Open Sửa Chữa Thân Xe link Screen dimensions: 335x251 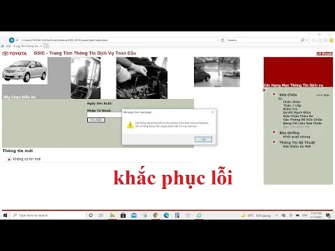298,116
